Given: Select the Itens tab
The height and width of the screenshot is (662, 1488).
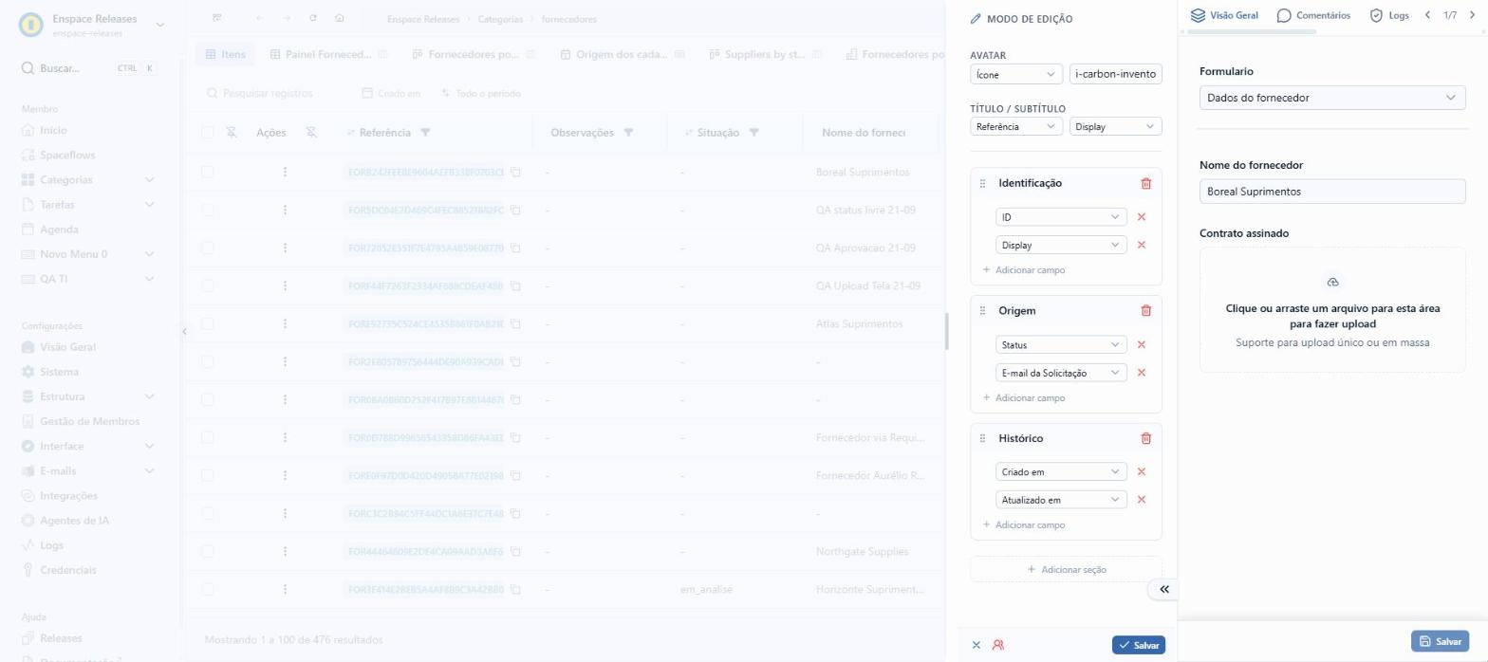Looking at the screenshot, I should (x=226, y=54).
